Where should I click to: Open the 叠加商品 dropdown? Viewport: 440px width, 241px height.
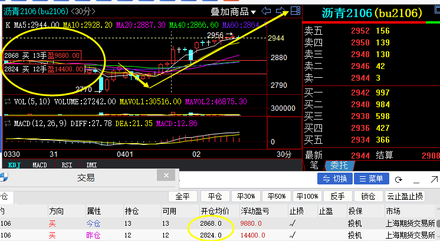click(x=233, y=12)
